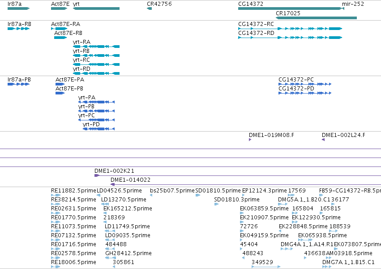
Task: Click the EK063859.5prime EST label
Action: [264, 209]
